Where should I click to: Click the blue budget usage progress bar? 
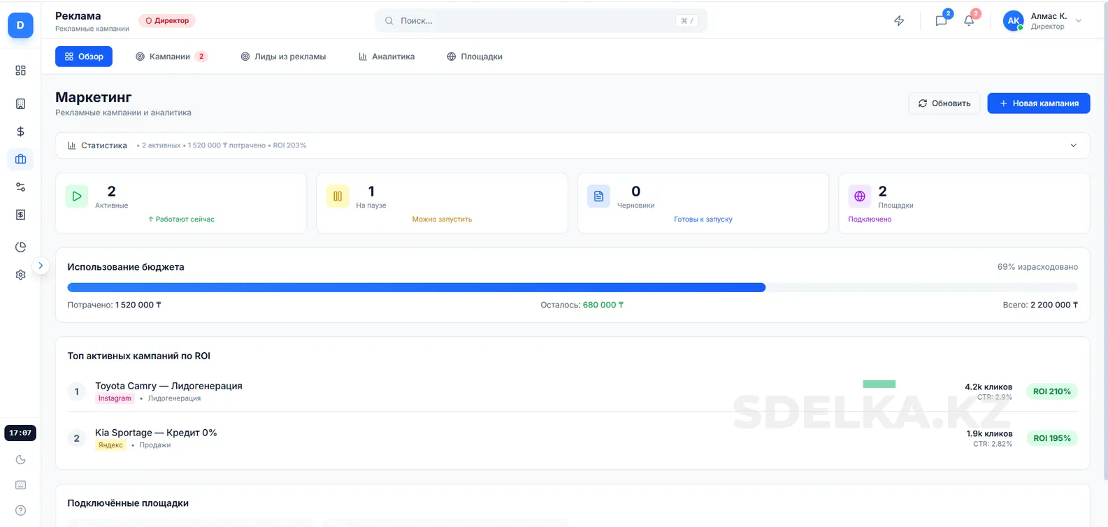(416, 287)
